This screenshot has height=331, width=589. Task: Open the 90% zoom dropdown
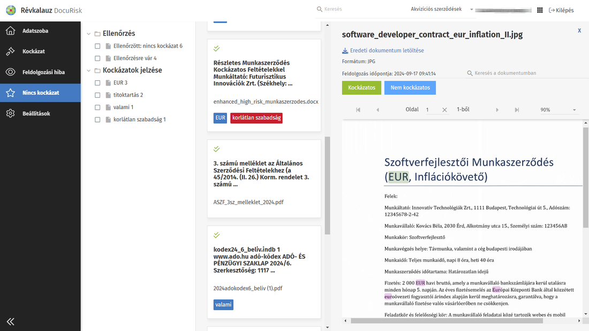pos(558,110)
